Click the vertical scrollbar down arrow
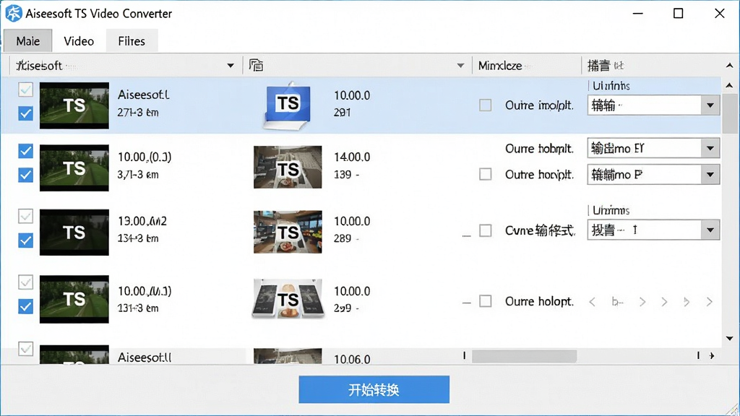 [x=730, y=338]
